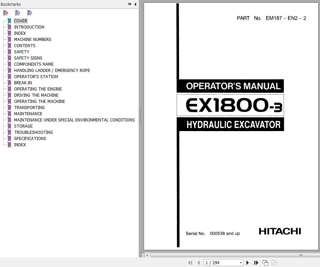Click the horizontal scrollbar left arrow

147,255
